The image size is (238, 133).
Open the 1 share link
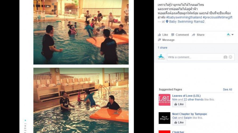[162, 48]
